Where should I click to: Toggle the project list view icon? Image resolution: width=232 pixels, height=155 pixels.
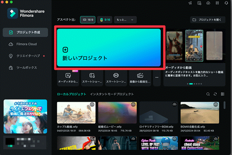coord(223,94)
